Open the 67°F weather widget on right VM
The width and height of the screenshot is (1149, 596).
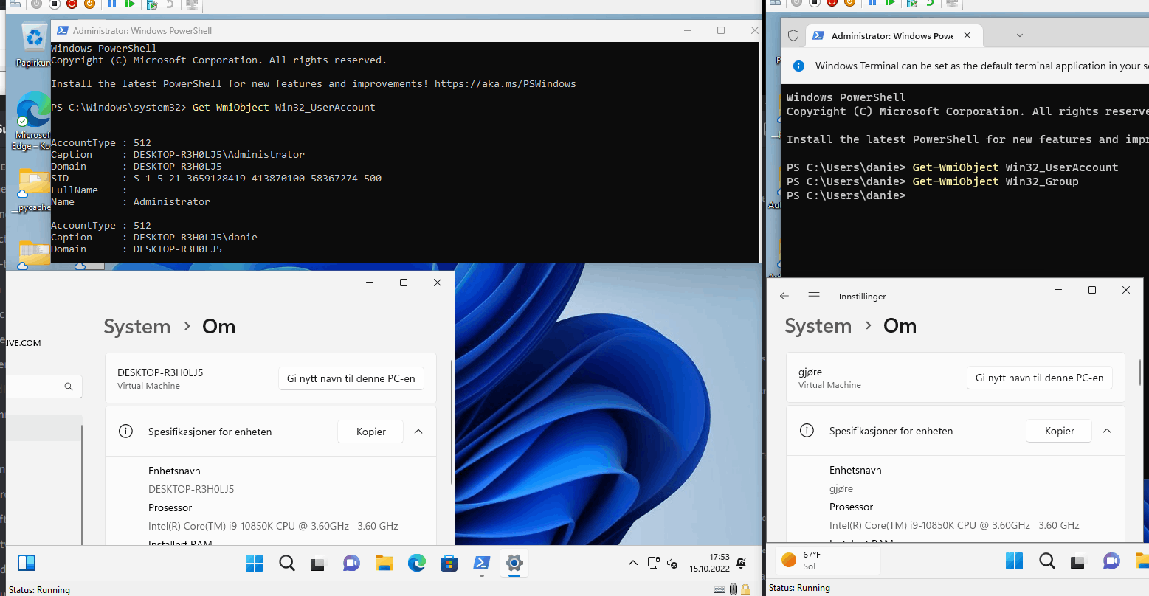(828, 561)
